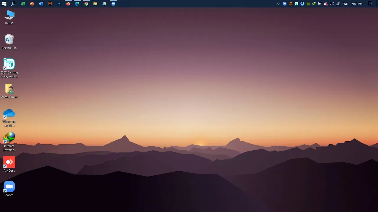Switch to Zoom in the taskbar
The image size is (378, 212).
[113, 4]
